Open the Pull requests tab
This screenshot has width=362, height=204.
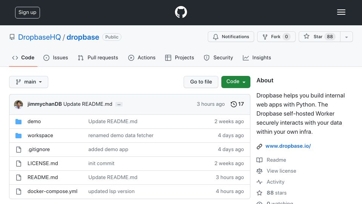[x=98, y=57]
